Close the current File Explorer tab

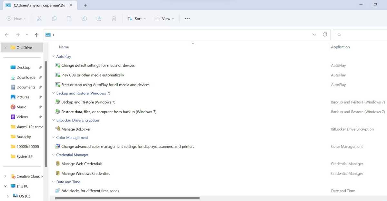(71, 5)
